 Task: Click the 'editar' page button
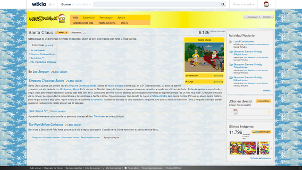[x=60, y=33]
